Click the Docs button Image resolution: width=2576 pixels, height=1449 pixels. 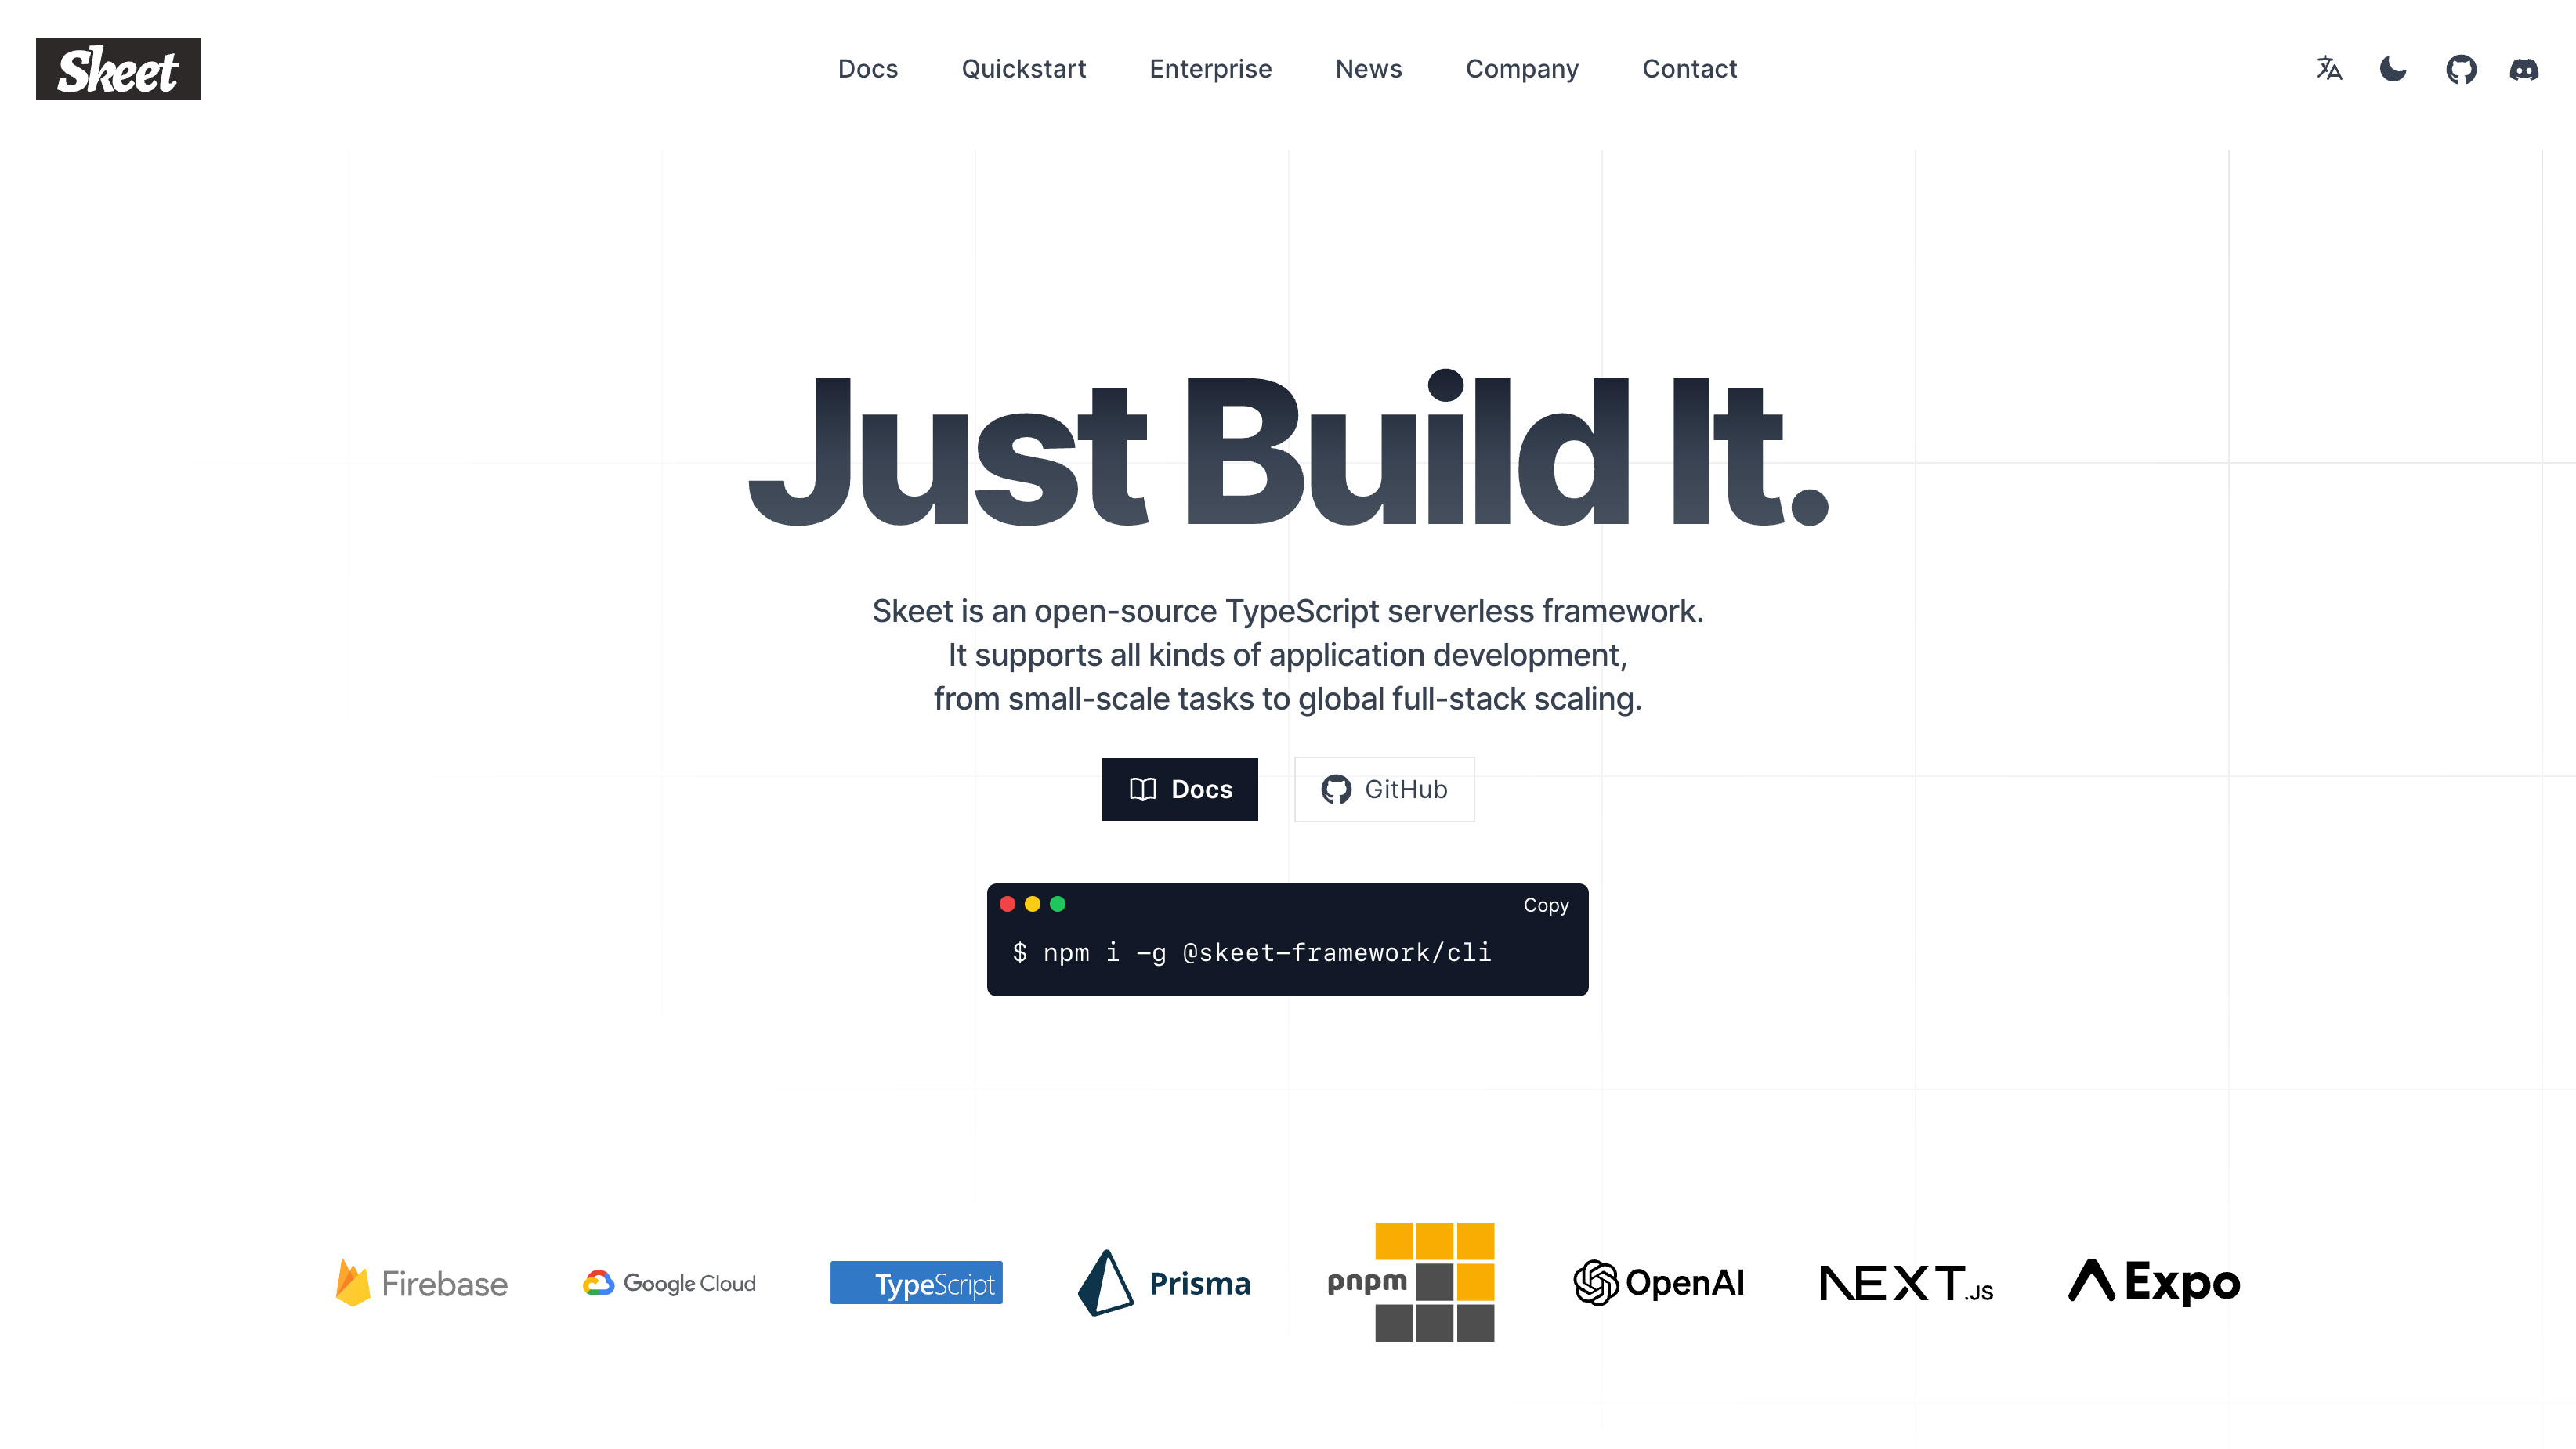(1180, 789)
